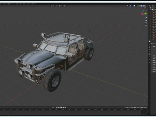Open the properties editor type menu
This screenshot has width=156, height=117.
pyautogui.click(x=150, y=41)
